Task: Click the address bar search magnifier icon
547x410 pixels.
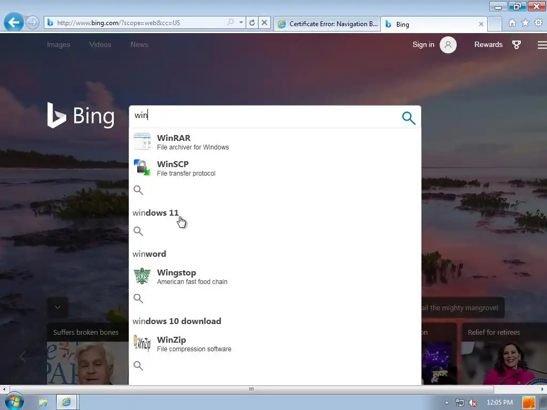Action: [231, 22]
